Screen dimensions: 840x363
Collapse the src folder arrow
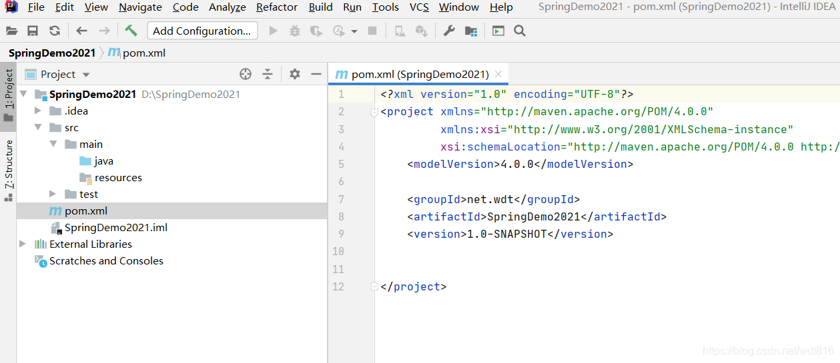(38, 128)
